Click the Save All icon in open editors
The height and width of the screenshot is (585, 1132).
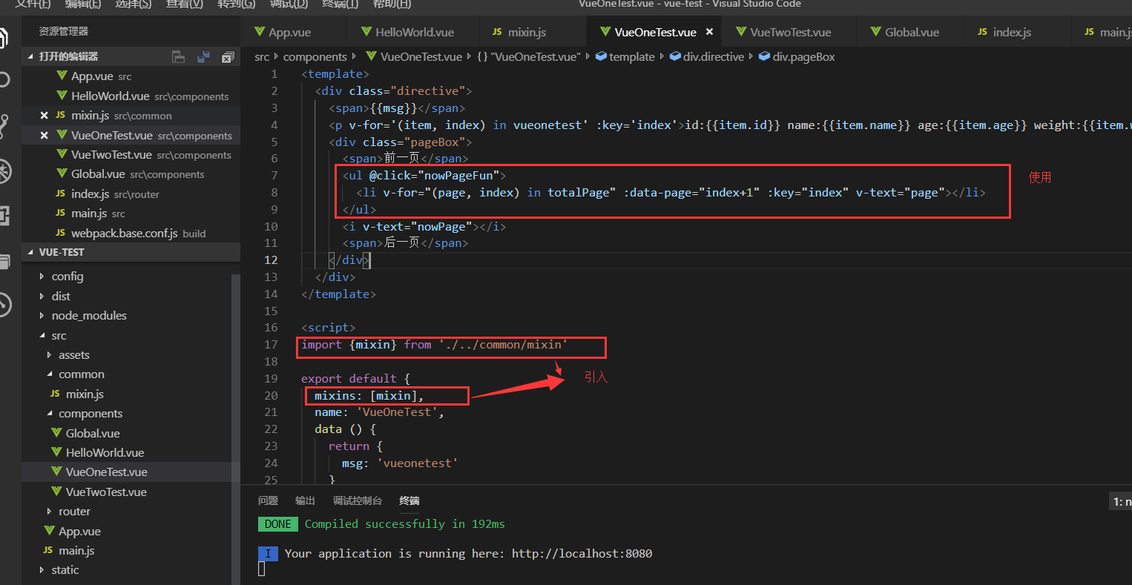pyautogui.click(x=203, y=57)
